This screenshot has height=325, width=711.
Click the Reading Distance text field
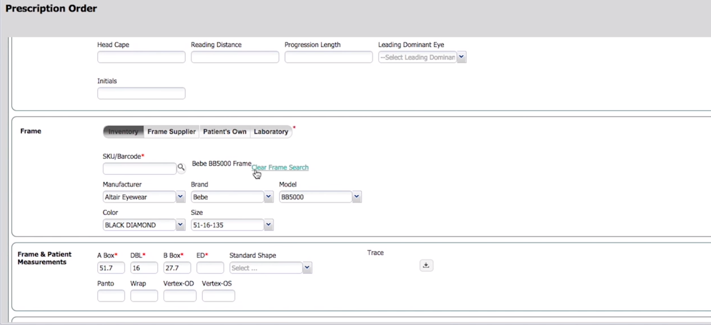tap(235, 57)
